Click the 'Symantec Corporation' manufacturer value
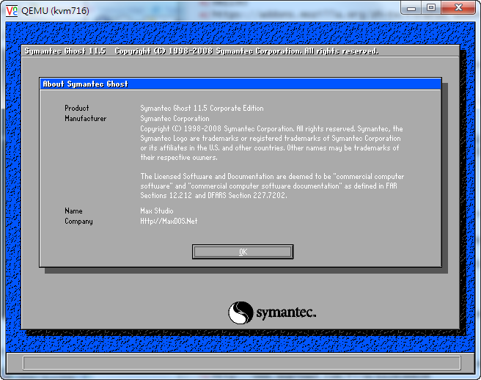 click(175, 119)
